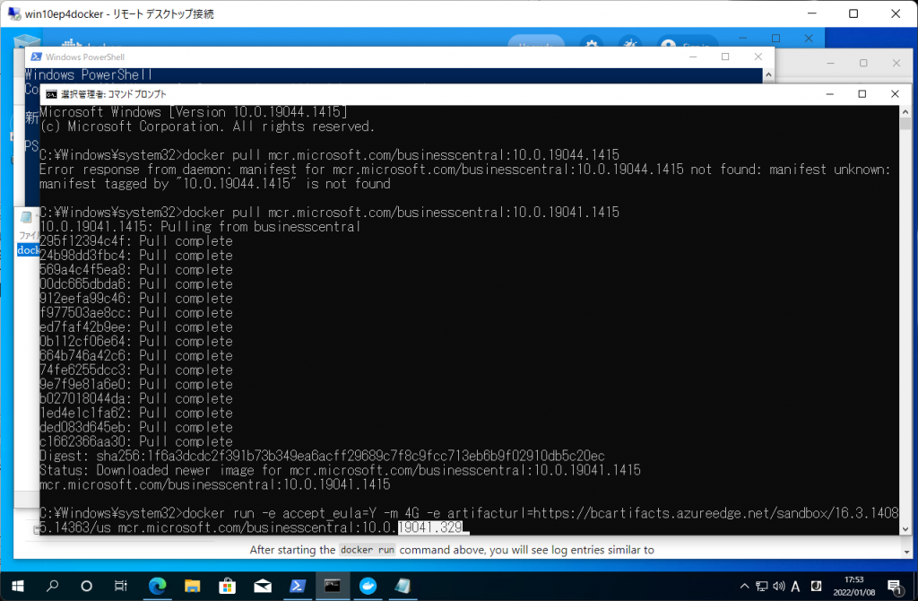The width and height of the screenshot is (918, 601).
Task: Minimize the remote desktop connection window
Action: (811, 13)
